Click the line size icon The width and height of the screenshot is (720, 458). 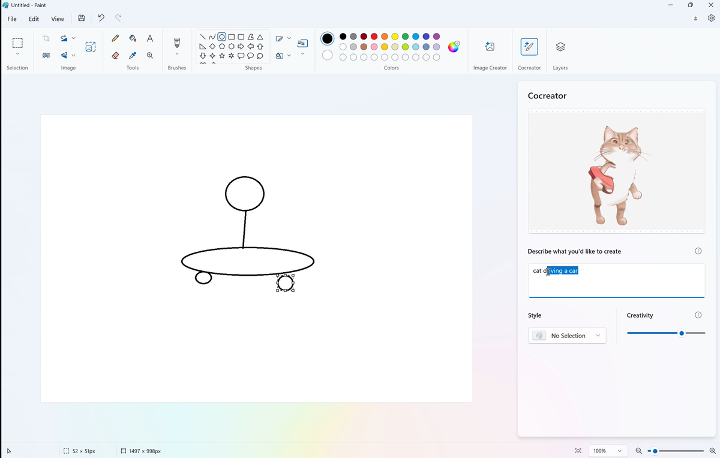click(302, 43)
